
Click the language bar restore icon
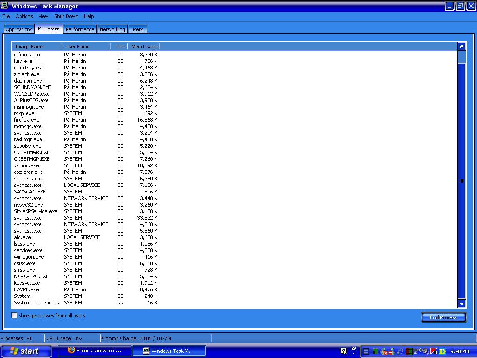(354, 348)
